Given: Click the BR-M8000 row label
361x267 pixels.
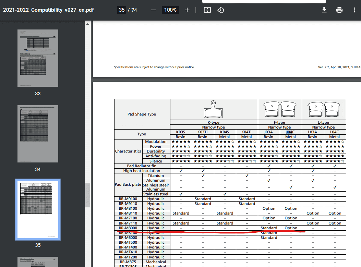Looking at the screenshot, I should click(x=128, y=228).
